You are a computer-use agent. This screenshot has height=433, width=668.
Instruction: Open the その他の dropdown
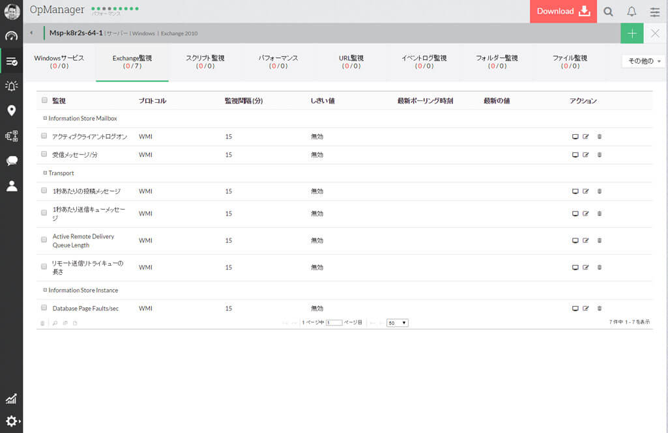[x=644, y=61]
